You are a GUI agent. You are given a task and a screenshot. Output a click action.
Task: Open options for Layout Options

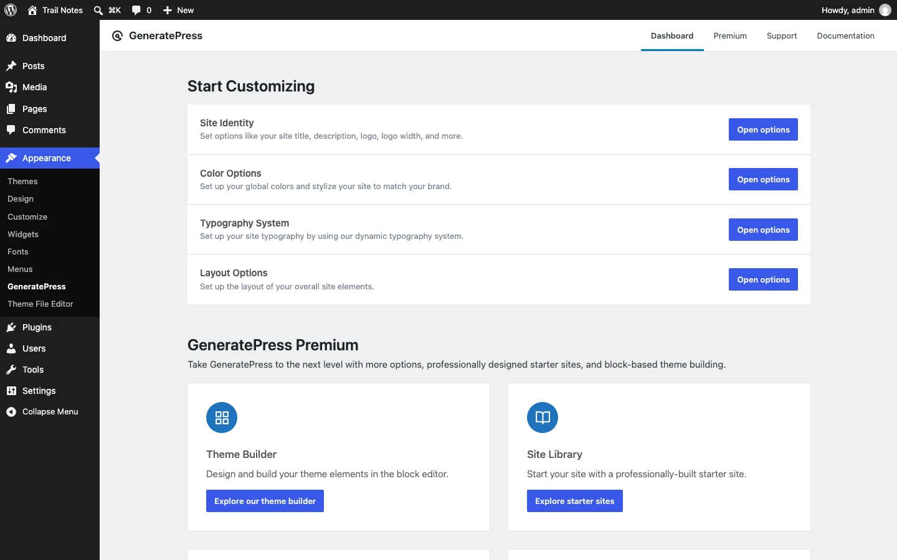pos(763,279)
